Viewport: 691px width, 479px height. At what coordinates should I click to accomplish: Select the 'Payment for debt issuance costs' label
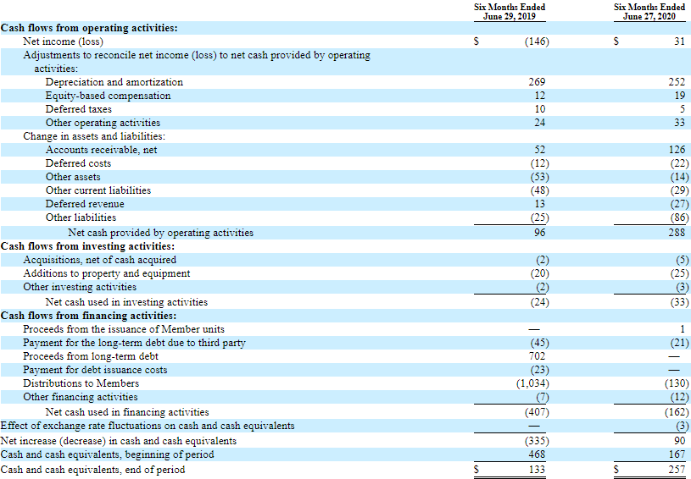pos(95,370)
